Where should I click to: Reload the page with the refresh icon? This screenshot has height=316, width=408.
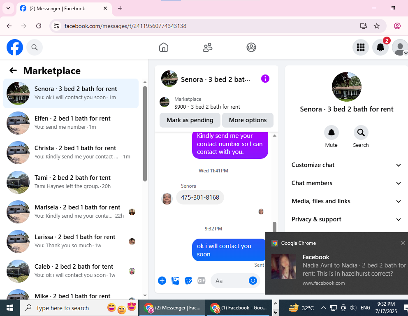coord(39,26)
